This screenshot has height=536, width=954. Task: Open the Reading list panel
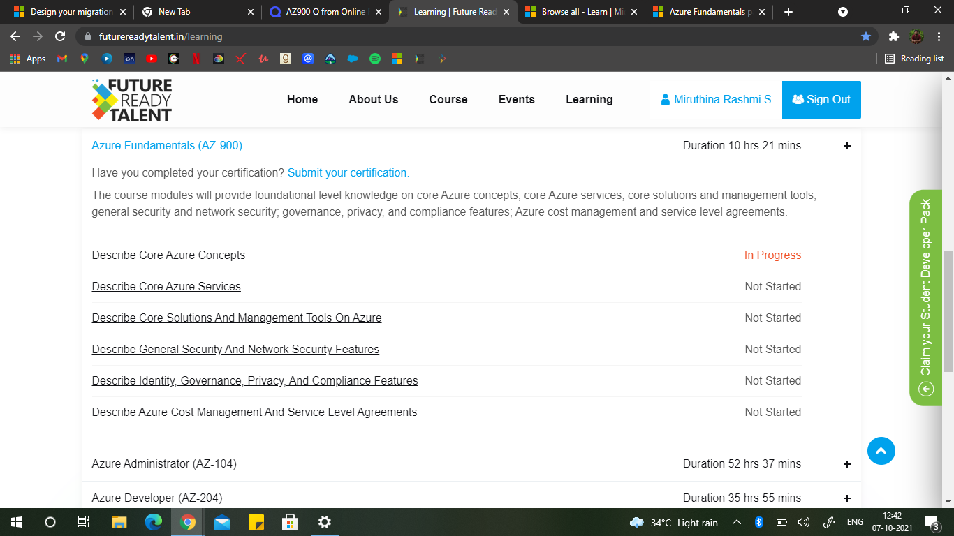[x=914, y=59]
